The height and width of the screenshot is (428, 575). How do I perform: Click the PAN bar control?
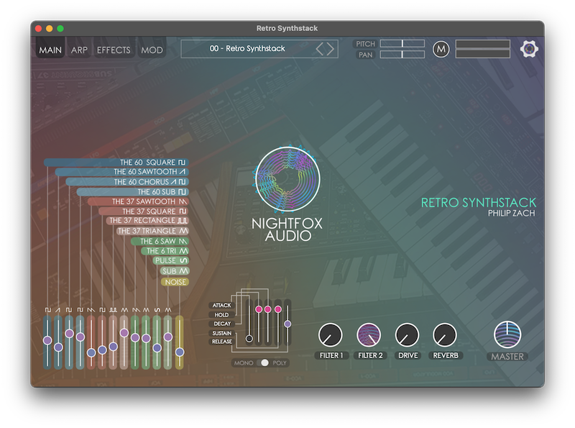[x=402, y=55]
